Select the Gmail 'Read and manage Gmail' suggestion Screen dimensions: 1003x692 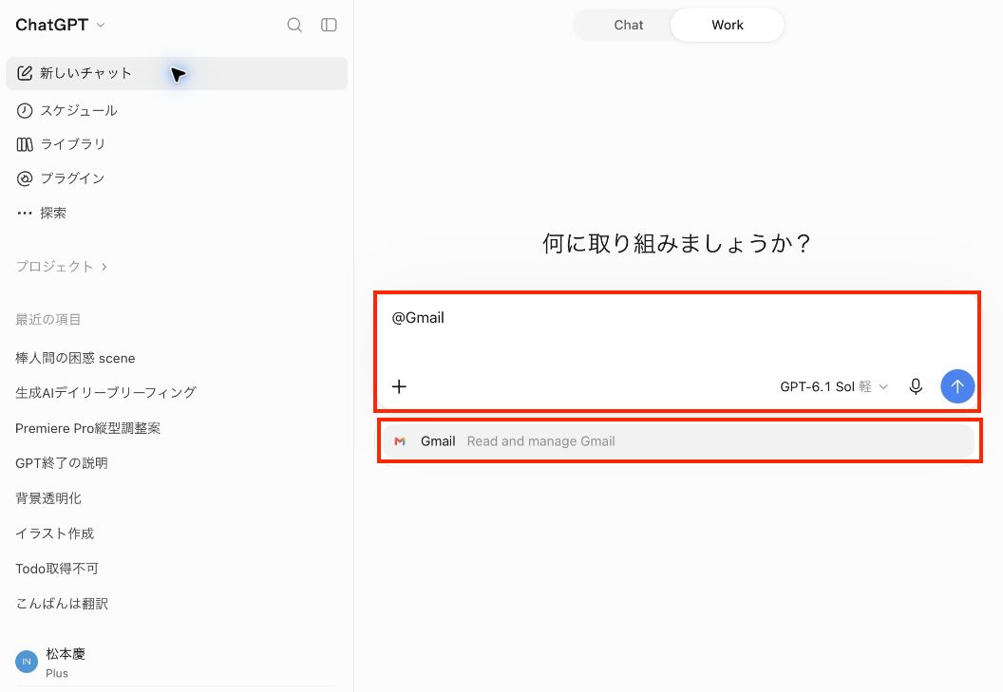click(x=678, y=441)
